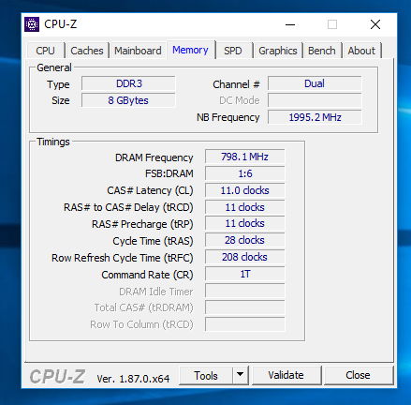Click the Close button at bottom
The width and height of the screenshot is (411, 405).
[x=358, y=375]
